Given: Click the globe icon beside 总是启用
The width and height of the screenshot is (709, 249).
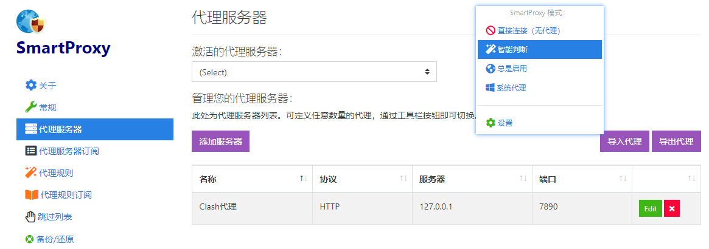Looking at the screenshot, I should click(x=491, y=69).
